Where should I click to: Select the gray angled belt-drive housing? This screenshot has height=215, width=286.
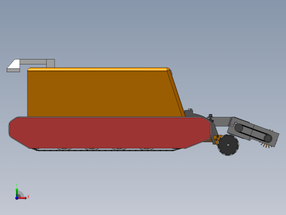point(254,132)
